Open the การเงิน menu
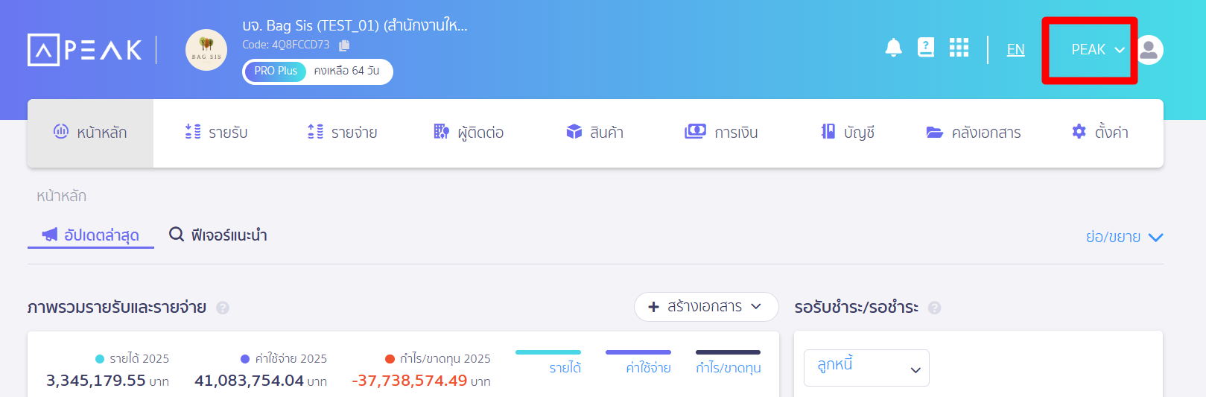Screen dimensions: 1206x397 721,133
